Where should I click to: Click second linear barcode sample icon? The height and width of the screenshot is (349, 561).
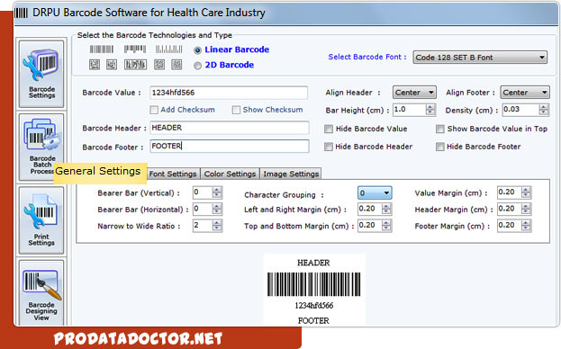[135, 49]
